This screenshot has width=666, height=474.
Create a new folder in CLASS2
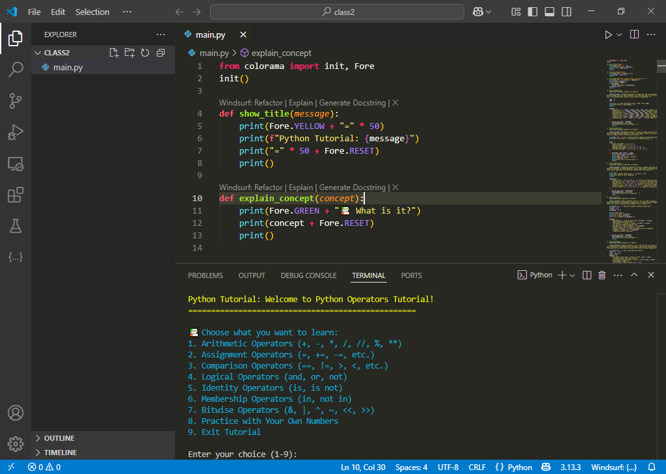[x=129, y=53]
